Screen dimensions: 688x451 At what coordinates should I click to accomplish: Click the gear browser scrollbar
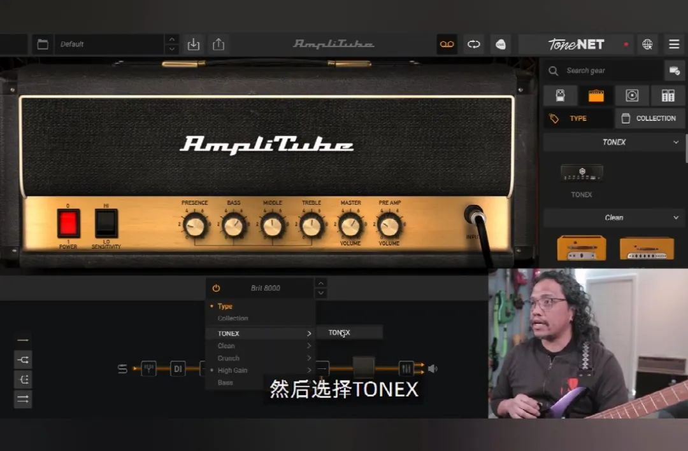(686, 149)
